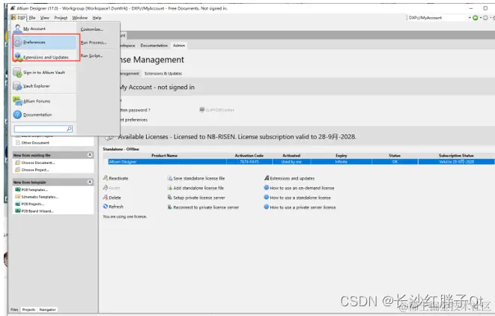Viewport: 495px width, 316px height.
Task: Open the View menu
Action: click(44, 18)
